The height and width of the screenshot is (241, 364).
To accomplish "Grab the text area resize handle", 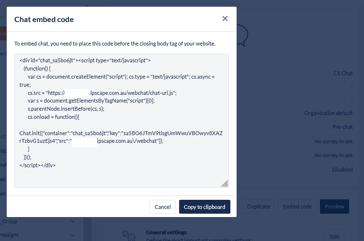I will point(225,183).
